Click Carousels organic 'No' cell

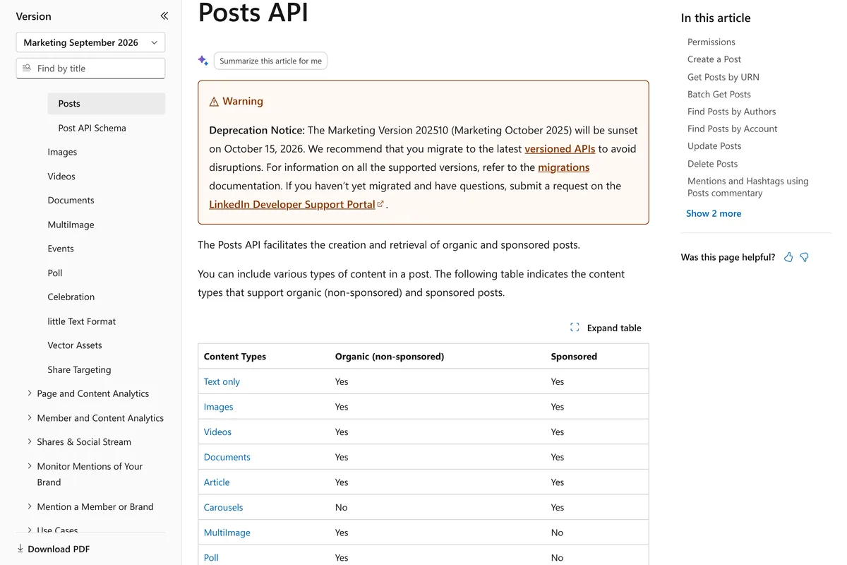coord(341,507)
